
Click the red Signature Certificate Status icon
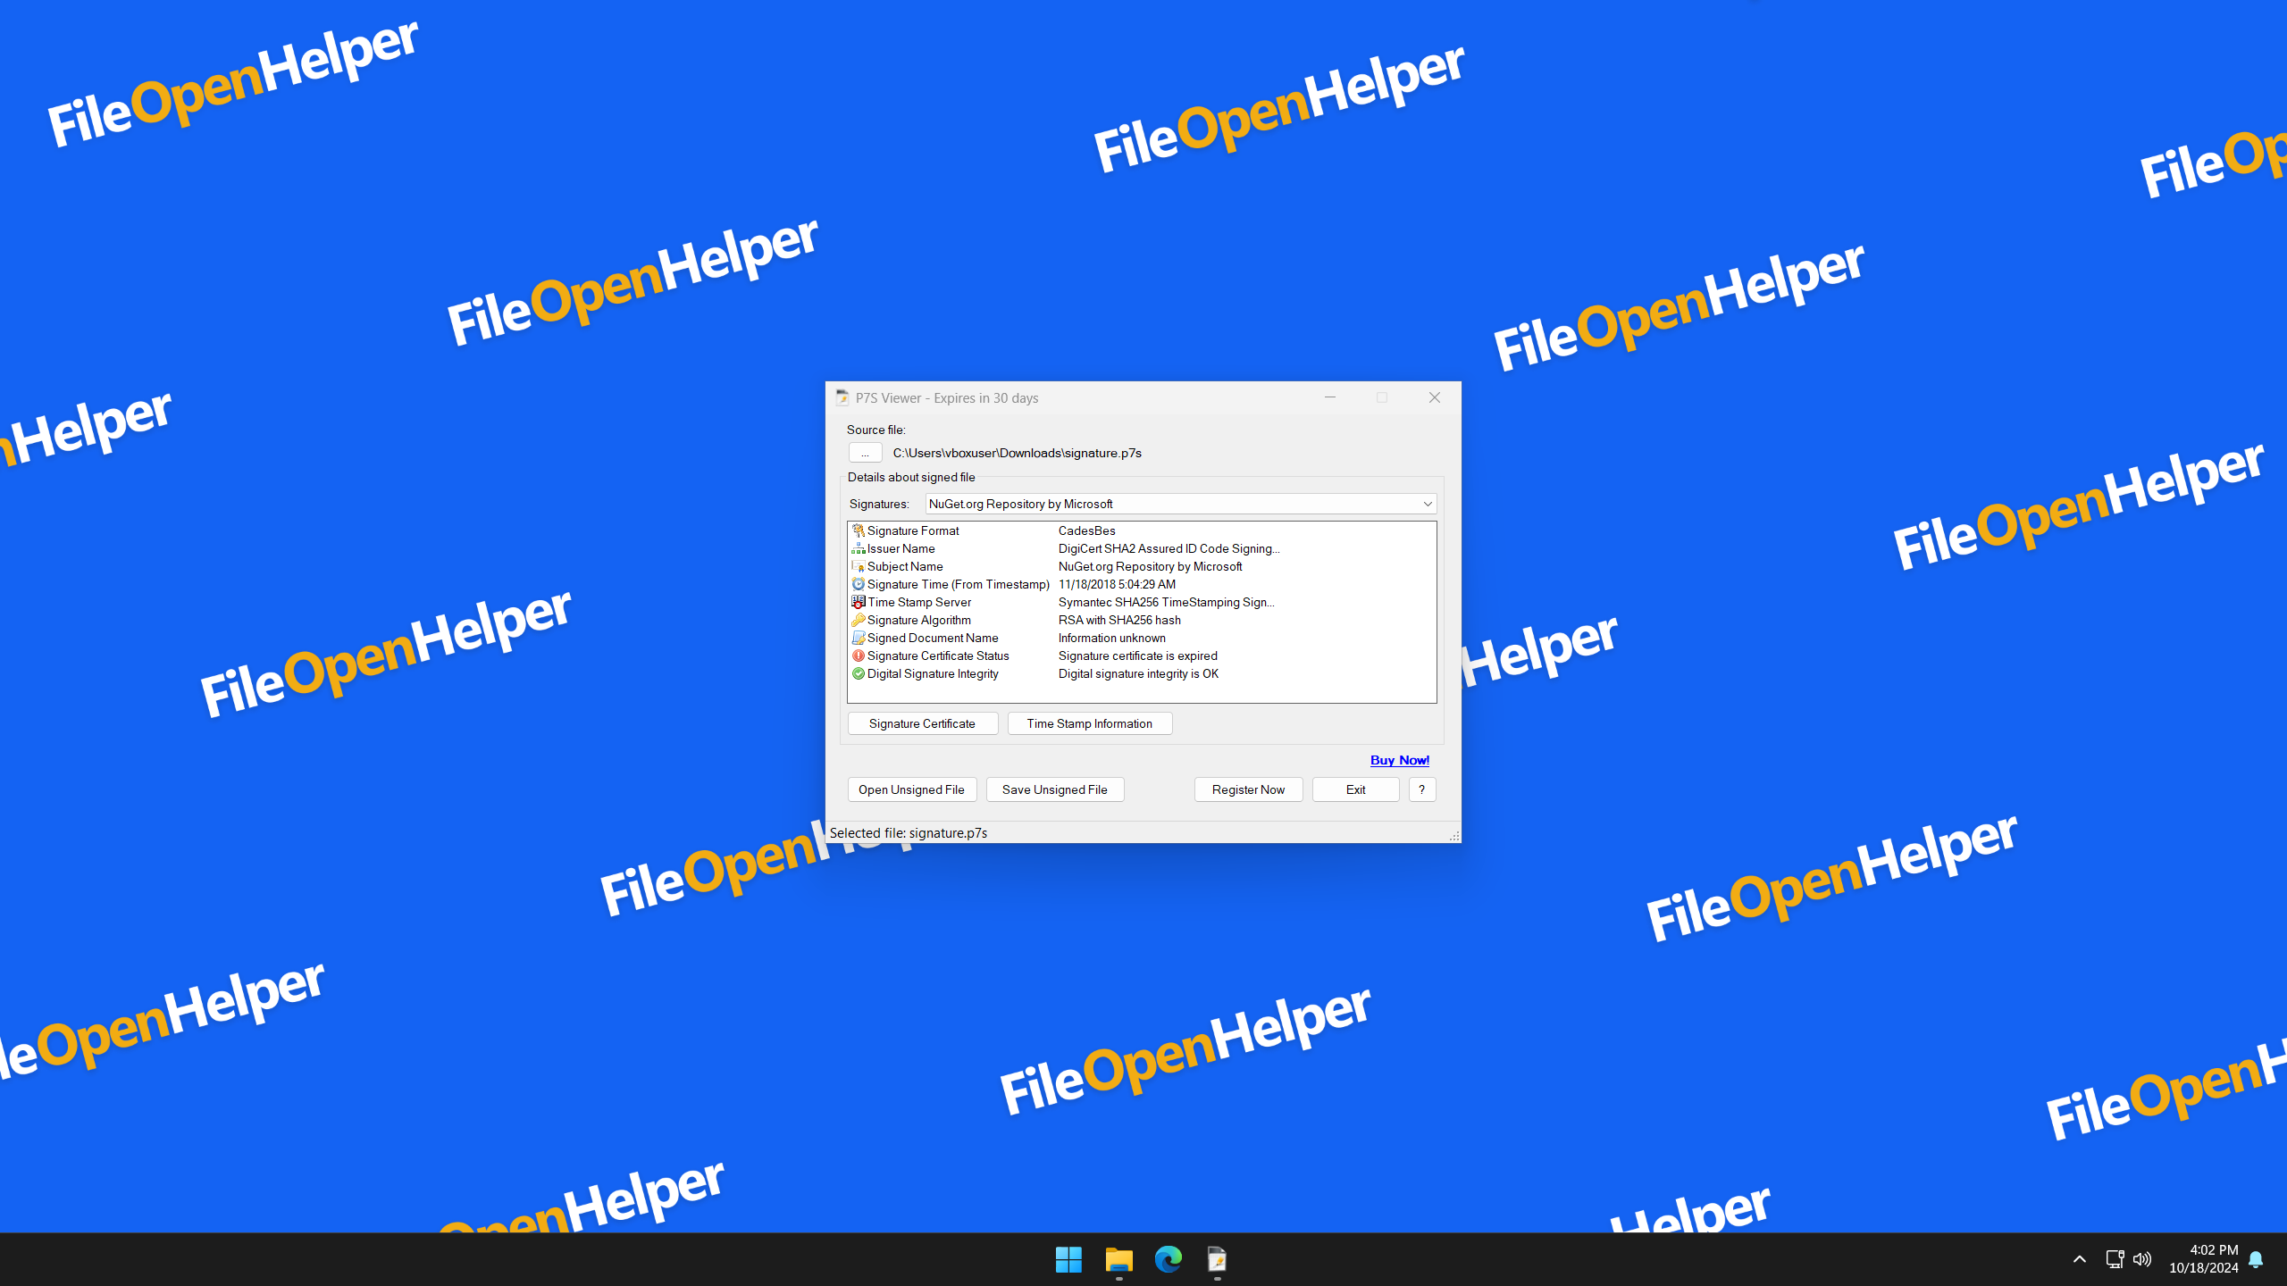coord(858,656)
